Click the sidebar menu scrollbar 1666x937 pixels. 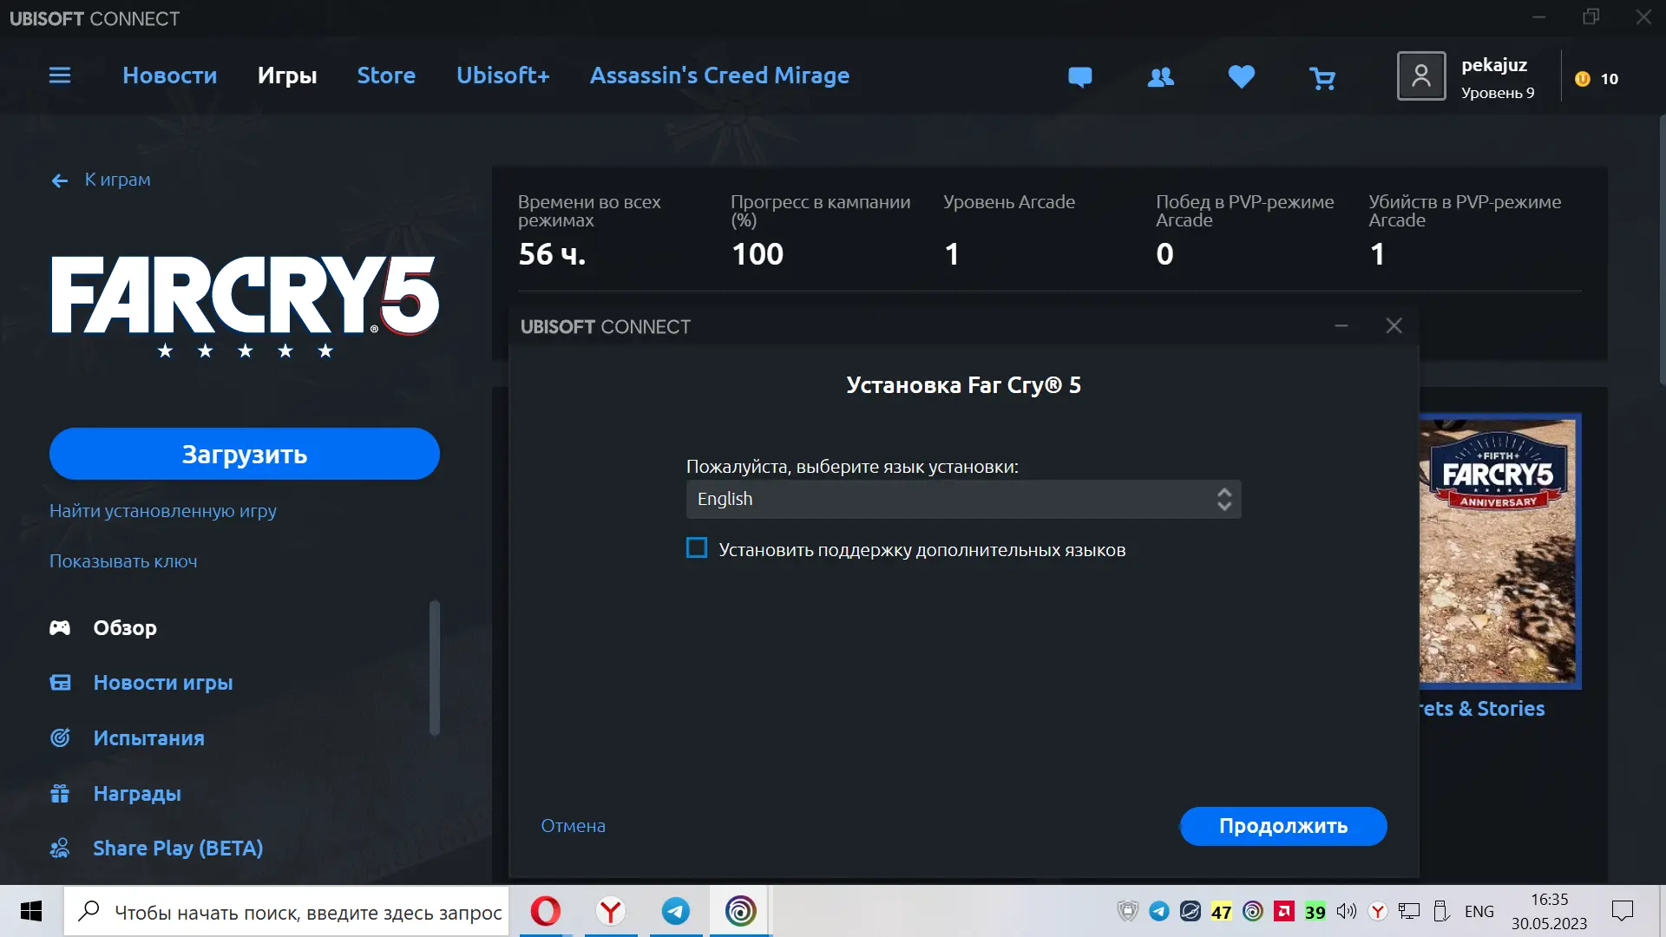tap(435, 668)
